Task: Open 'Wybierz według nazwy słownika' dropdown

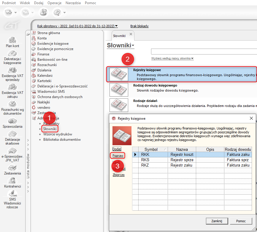Action: pos(172,58)
